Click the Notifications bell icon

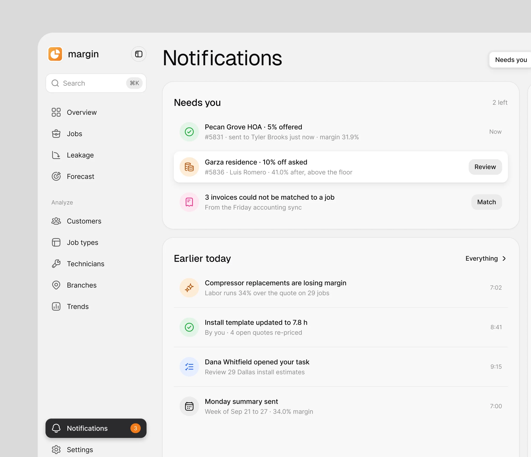(x=56, y=428)
